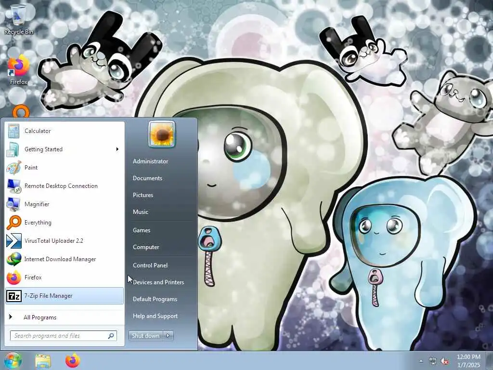Open Pictures from Start menu
Image resolution: width=493 pixels, height=370 pixels.
pyautogui.click(x=143, y=195)
